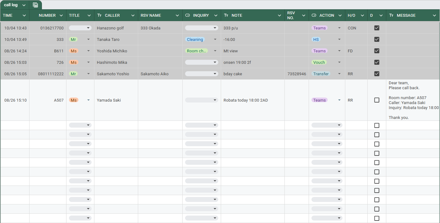Open H/O column filter dropdown
This screenshot has width=440, height=223.
pyautogui.click(x=362, y=15)
